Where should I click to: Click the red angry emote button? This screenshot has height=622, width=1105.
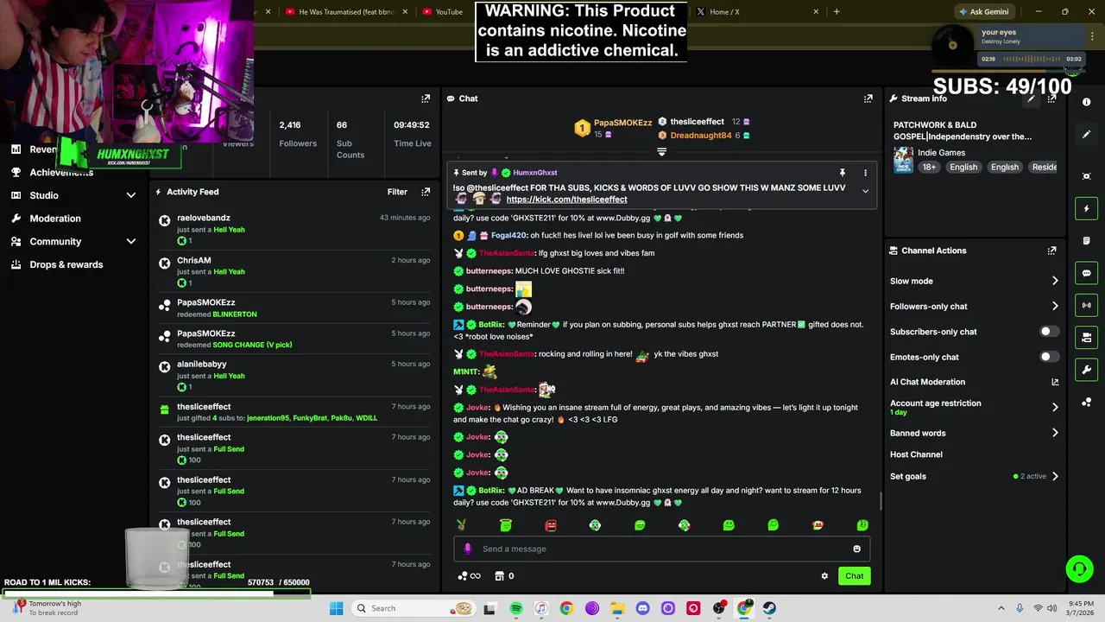(551, 525)
